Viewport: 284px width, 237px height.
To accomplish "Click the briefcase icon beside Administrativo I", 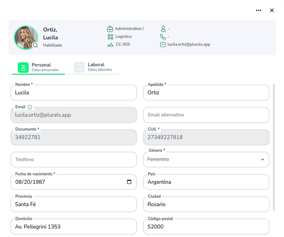I will [x=110, y=29].
